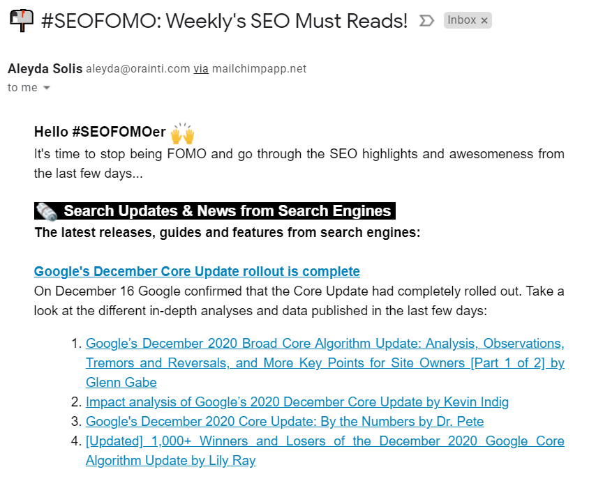Click the raised hands emoji
This screenshot has width=589, height=481.
click(182, 132)
